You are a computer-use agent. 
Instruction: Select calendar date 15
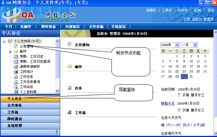click(x=177, y=66)
